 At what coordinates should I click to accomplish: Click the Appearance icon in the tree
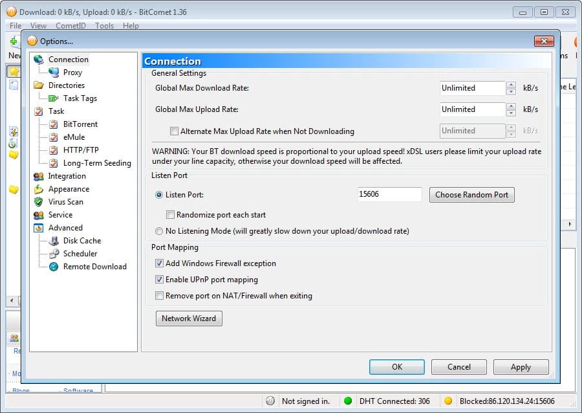(39, 189)
